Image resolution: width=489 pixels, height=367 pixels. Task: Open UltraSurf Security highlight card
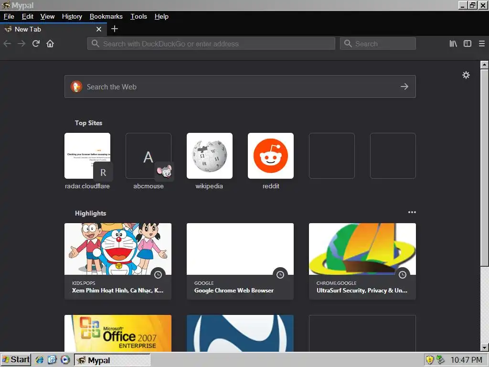362,261
